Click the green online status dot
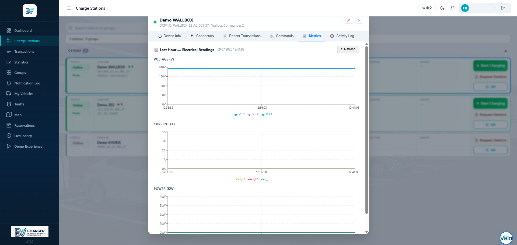This screenshot has height=245, width=517. pyautogui.click(x=155, y=22)
